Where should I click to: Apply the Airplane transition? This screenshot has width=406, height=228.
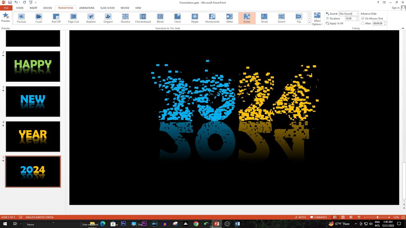91,18
